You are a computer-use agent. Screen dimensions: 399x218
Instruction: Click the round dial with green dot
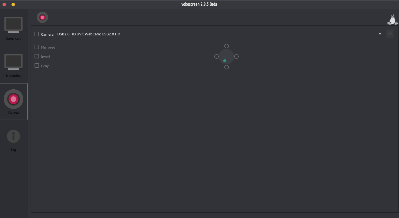coord(226,56)
